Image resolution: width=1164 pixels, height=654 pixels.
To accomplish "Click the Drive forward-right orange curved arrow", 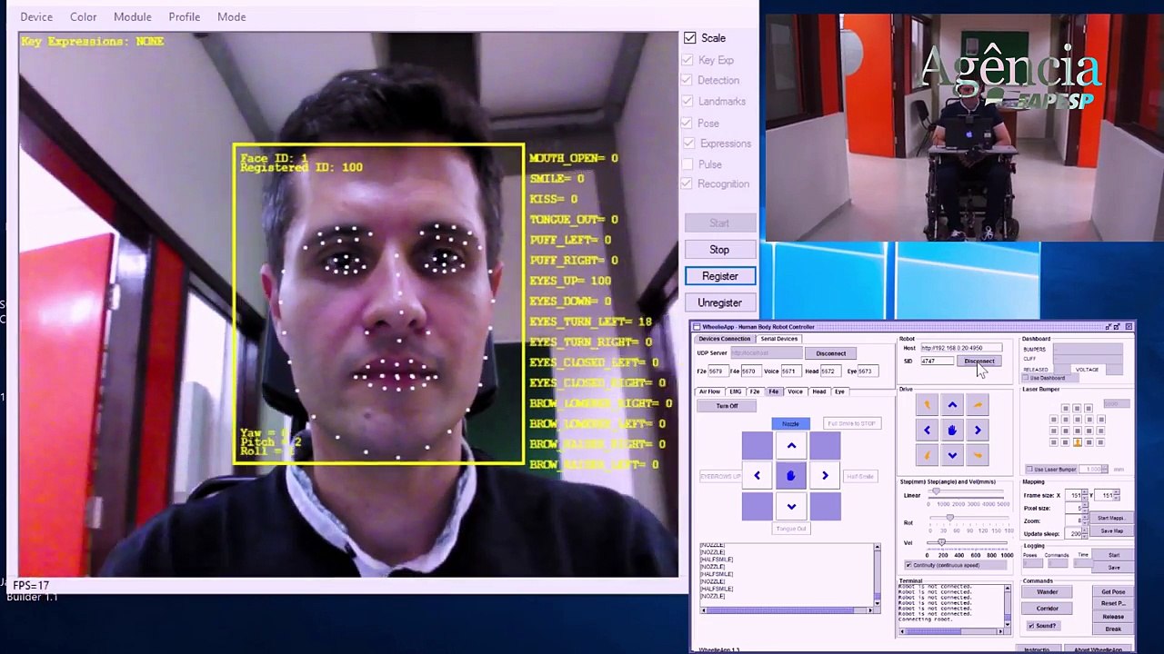I will click(978, 405).
